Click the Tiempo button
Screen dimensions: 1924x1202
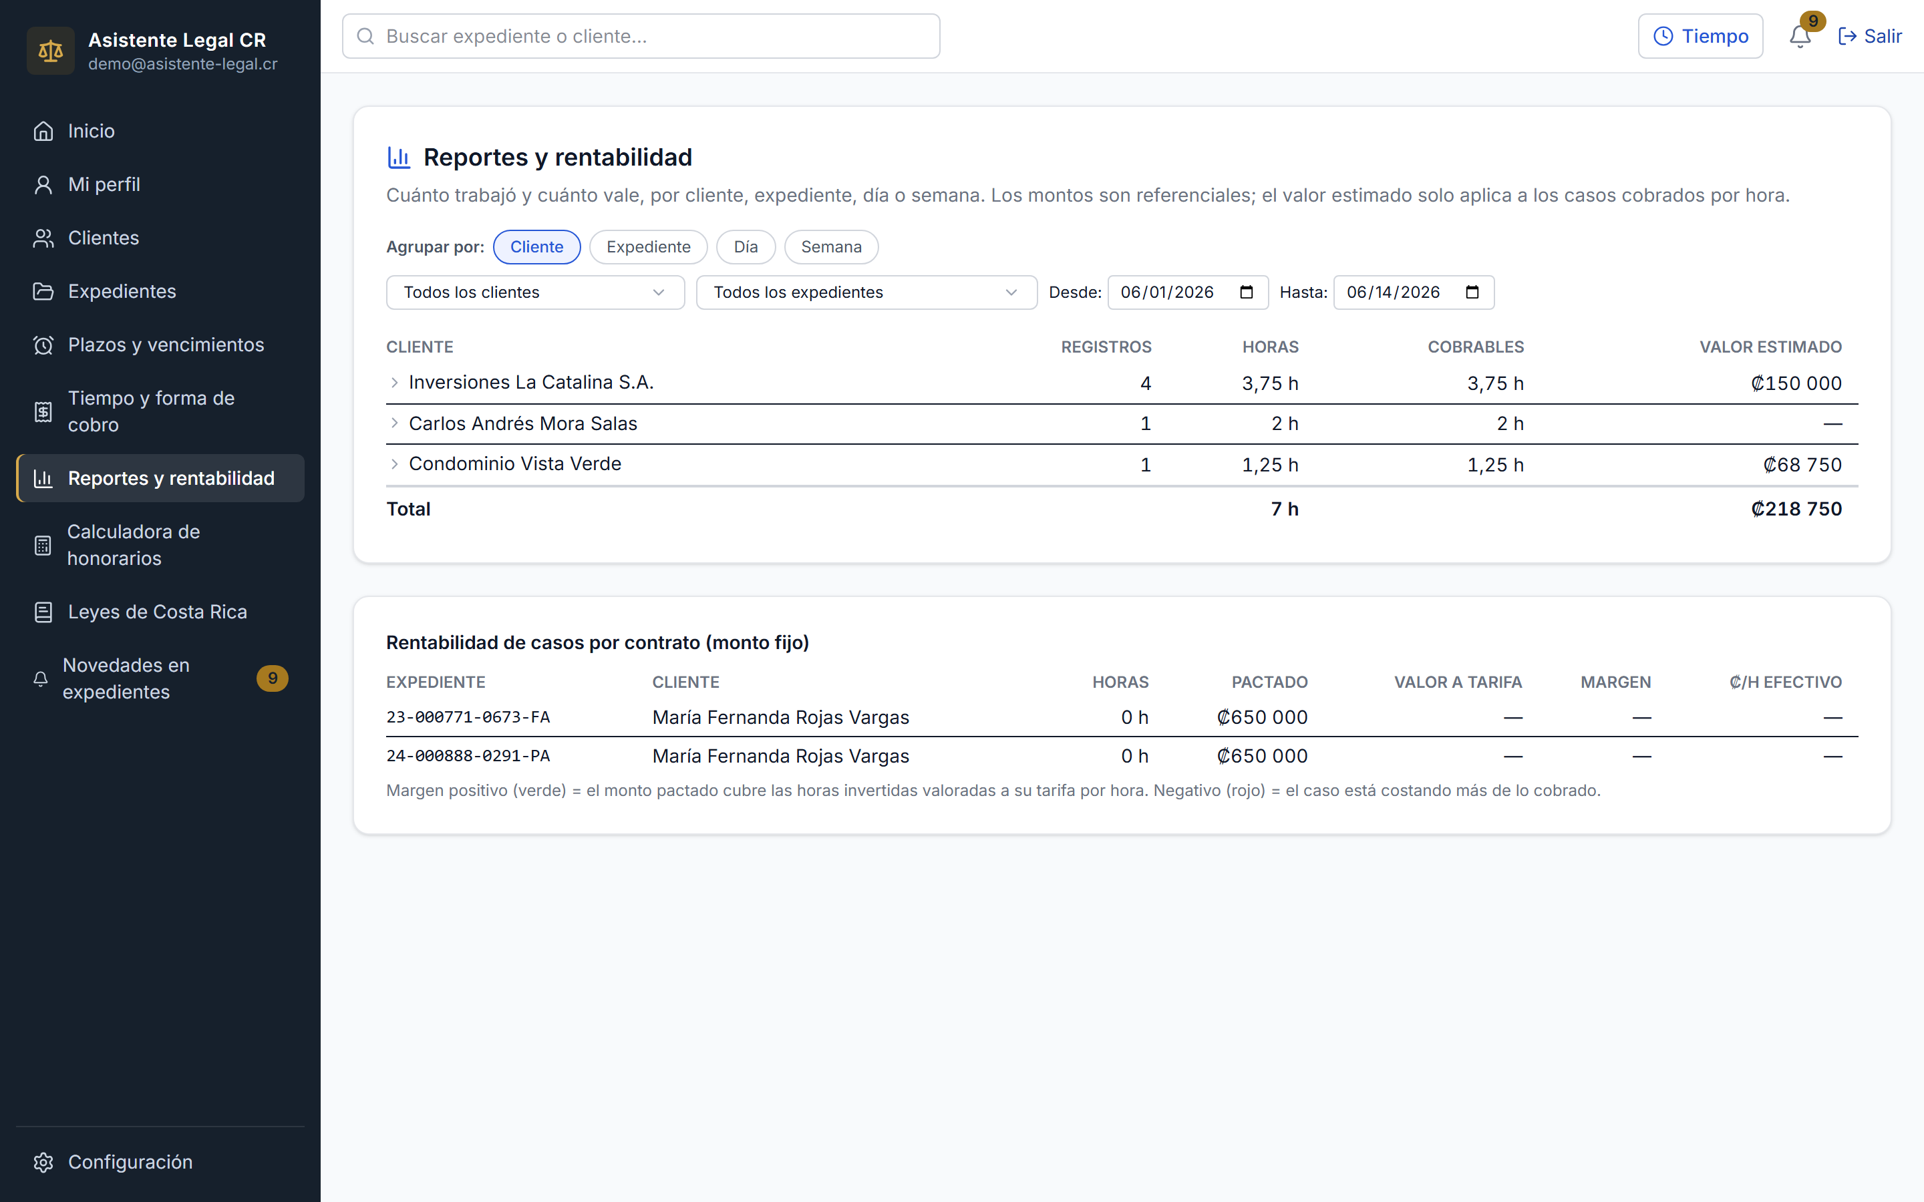click(x=1700, y=36)
